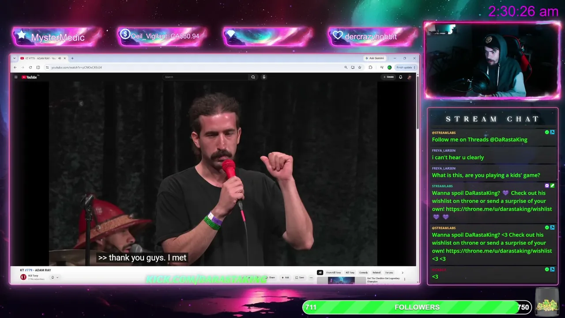The height and width of the screenshot is (318, 565).
Task: Click the #779 hashtag in the title
Action: pos(29,270)
